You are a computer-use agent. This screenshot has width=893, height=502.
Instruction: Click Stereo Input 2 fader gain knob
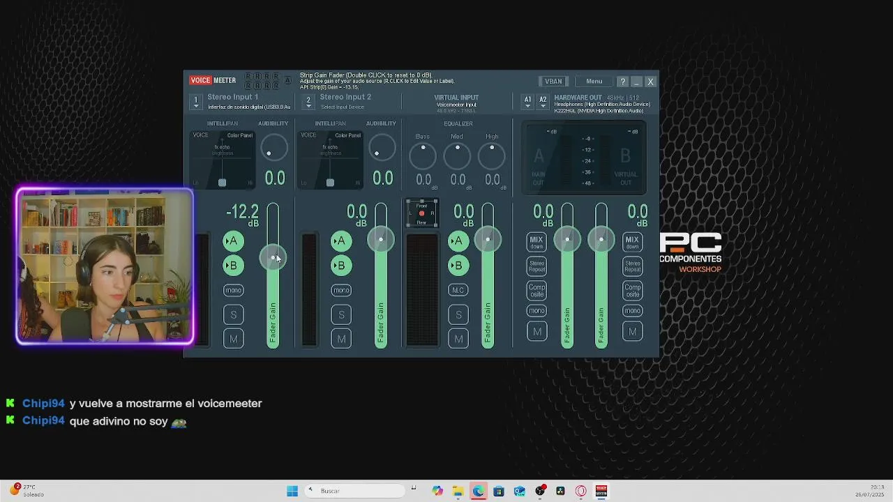click(380, 240)
